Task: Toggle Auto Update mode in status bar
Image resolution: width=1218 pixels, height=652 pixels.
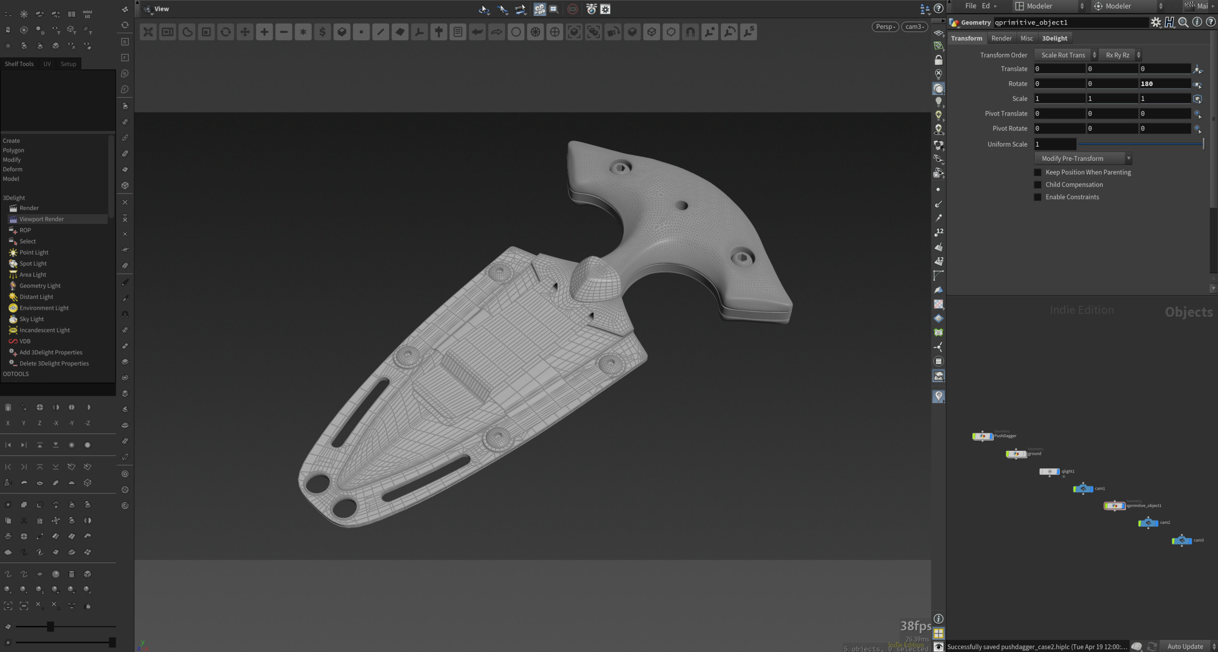Action: click(1185, 647)
